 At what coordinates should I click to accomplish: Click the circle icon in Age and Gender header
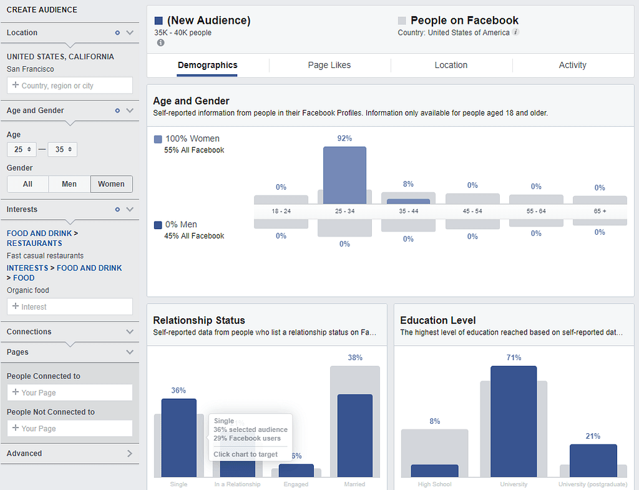click(x=117, y=110)
